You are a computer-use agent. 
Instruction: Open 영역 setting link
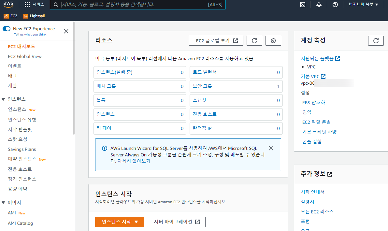pos(307,112)
